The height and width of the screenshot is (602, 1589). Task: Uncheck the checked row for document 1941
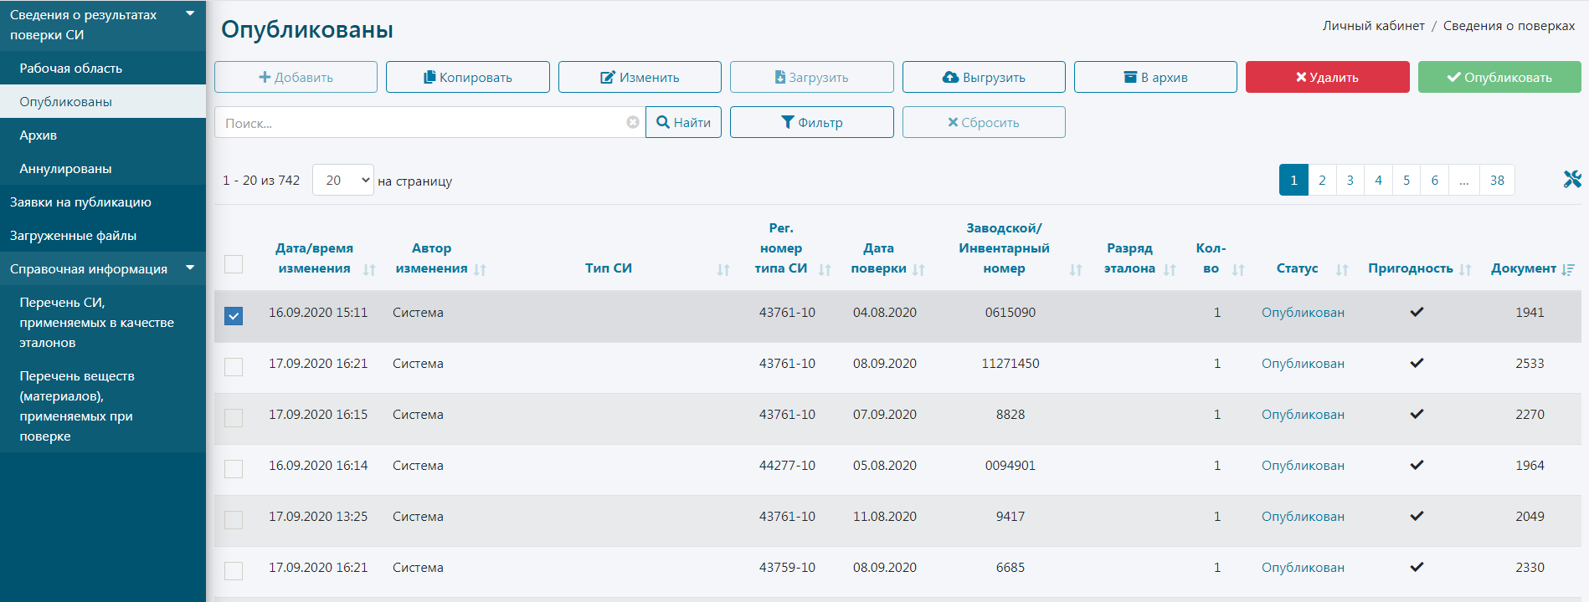(x=234, y=316)
